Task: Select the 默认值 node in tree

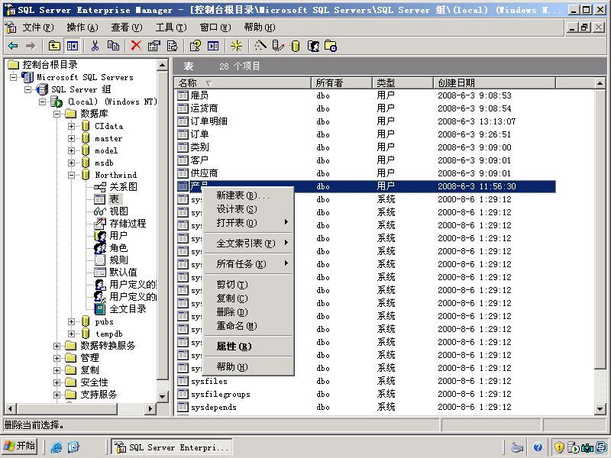Action: pos(123,273)
